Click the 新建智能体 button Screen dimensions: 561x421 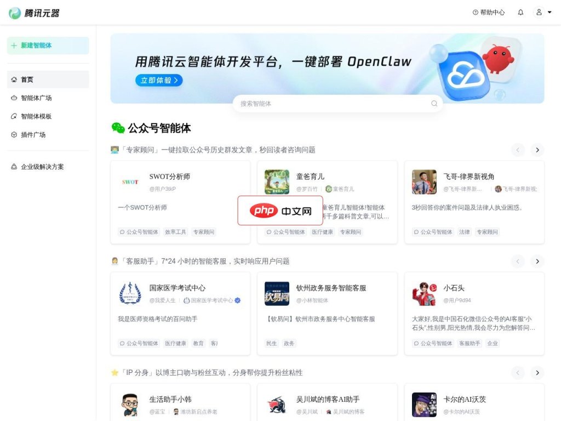(48, 45)
